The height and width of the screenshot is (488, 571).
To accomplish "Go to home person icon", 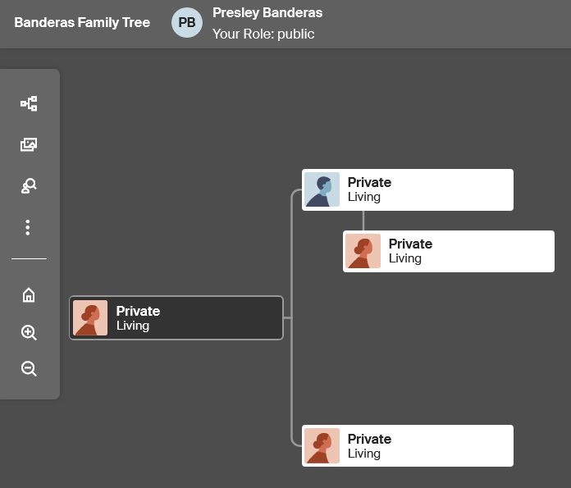I will (x=29, y=295).
